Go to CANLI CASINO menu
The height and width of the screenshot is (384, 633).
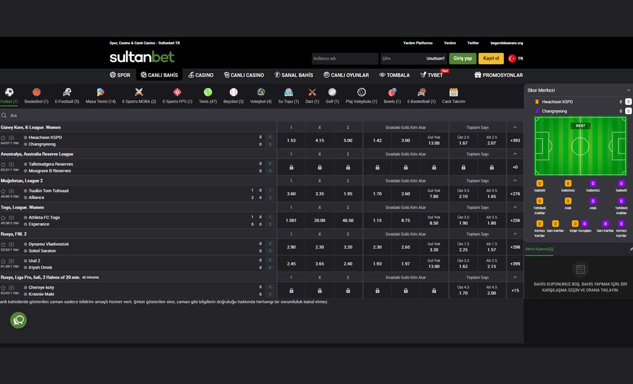(x=244, y=75)
